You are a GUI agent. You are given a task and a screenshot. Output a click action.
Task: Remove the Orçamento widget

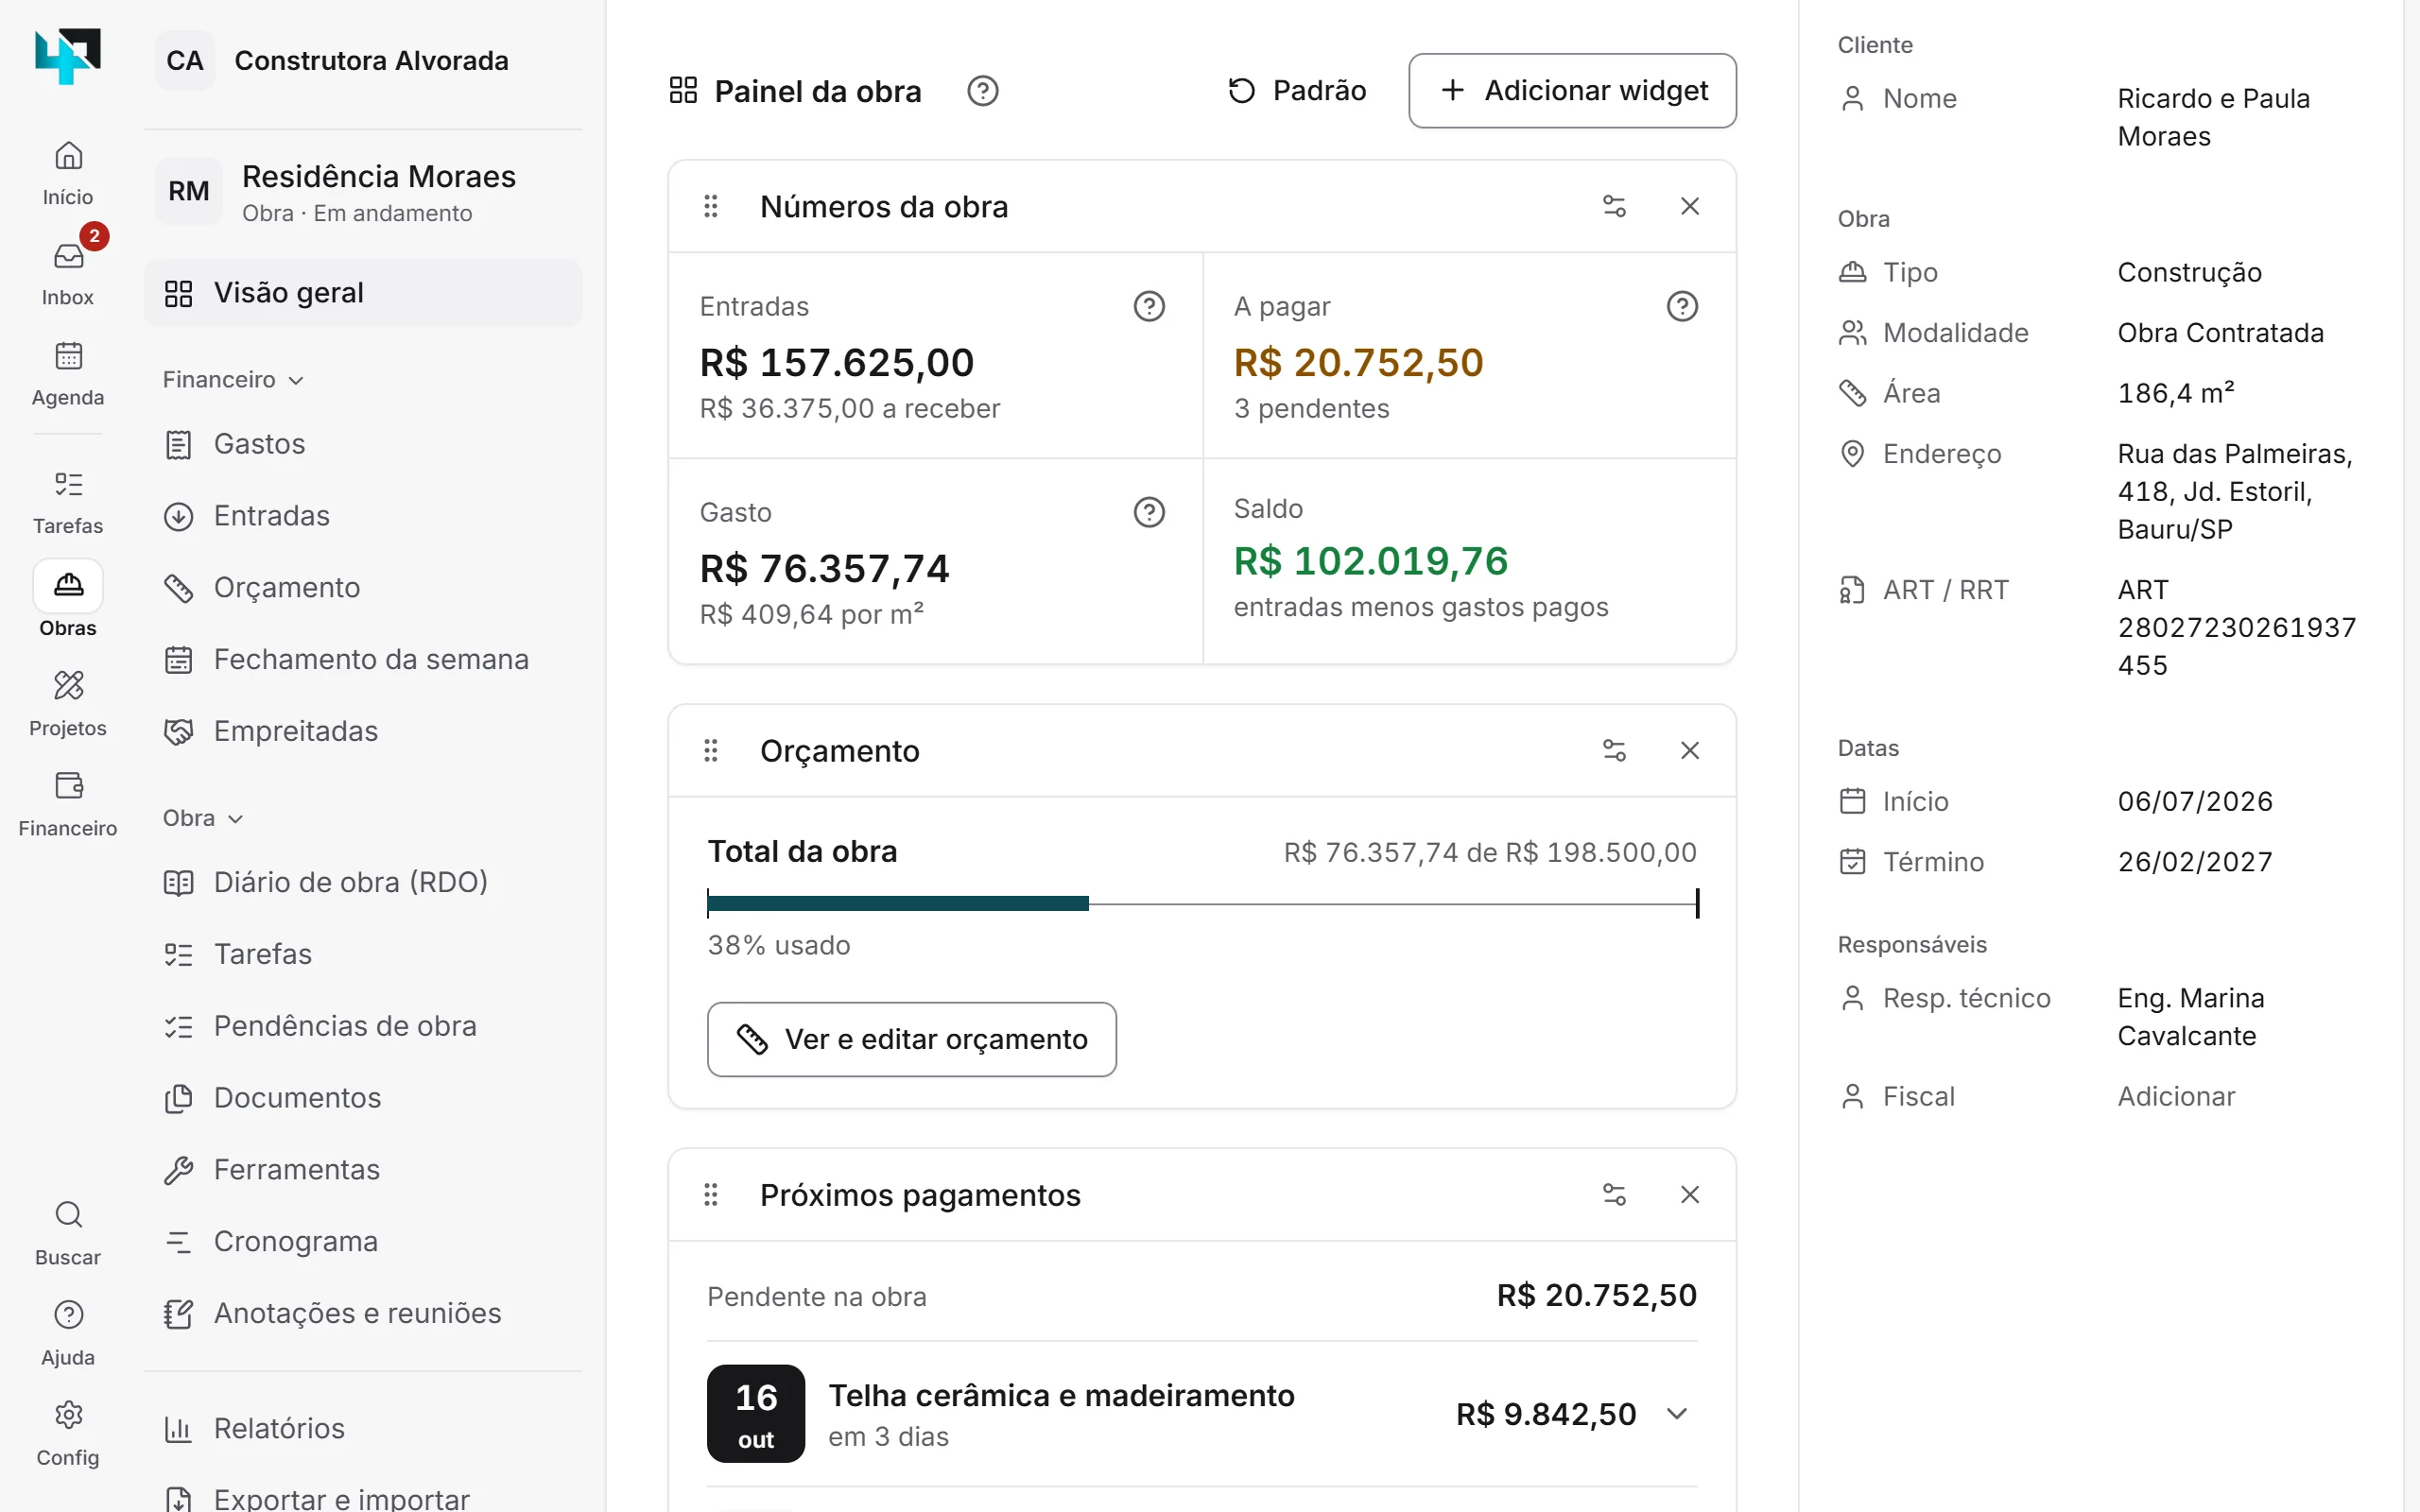[x=1690, y=750]
